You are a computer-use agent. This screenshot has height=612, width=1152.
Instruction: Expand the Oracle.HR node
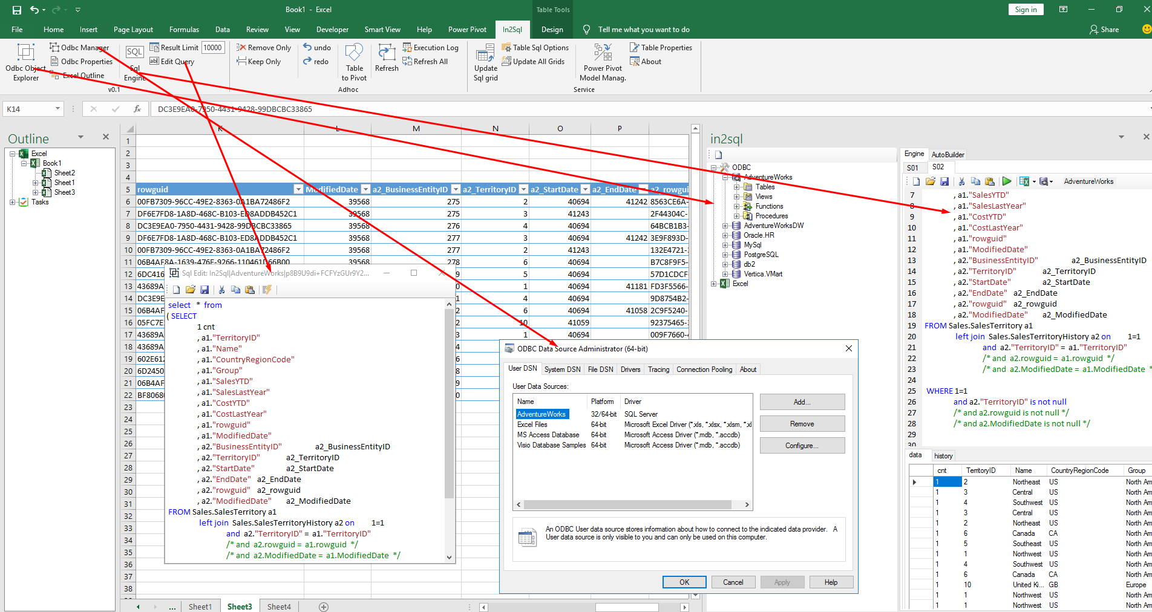(725, 235)
